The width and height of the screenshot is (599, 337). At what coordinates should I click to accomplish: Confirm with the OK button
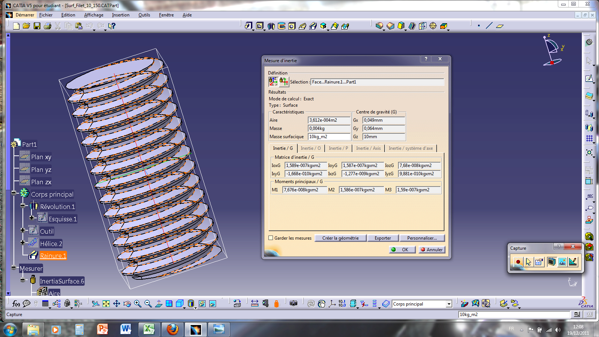point(402,250)
